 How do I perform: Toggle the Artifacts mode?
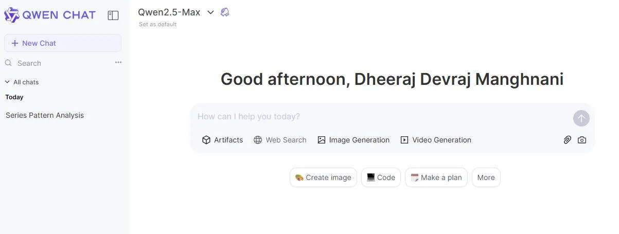coord(222,140)
